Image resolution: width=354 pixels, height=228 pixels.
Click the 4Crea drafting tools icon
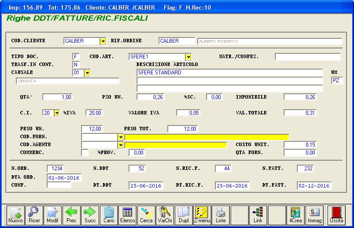pos(295,215)
